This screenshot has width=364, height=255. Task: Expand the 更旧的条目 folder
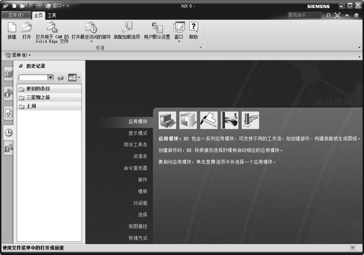[x=49, y=89]
